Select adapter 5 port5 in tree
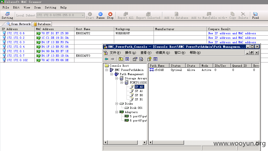 point(138,116)
